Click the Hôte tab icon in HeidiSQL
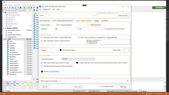 [x=34, y=10]
